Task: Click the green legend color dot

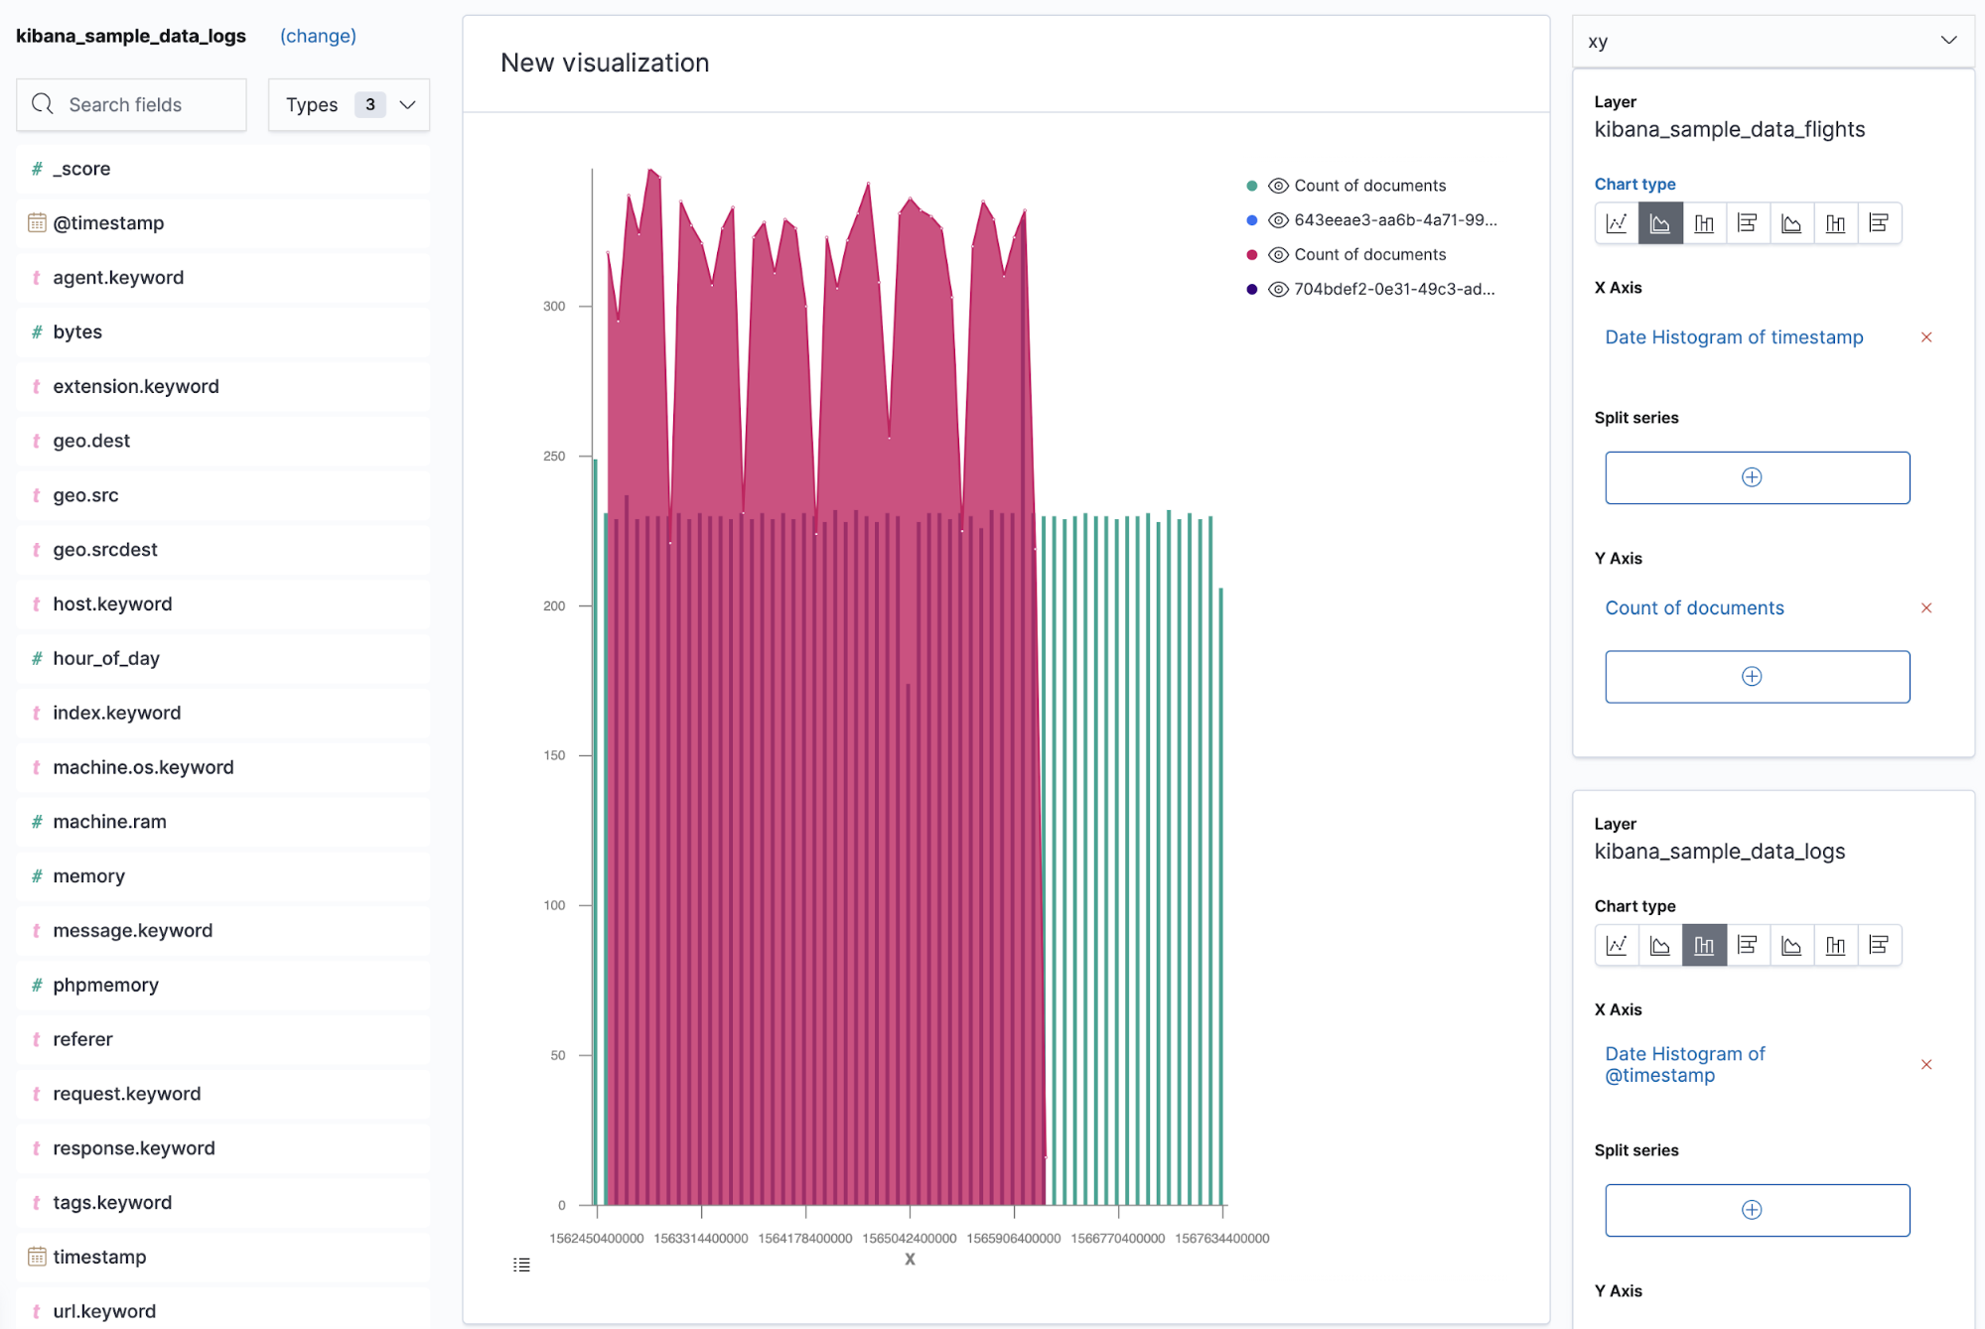Action: point(1252,186)
